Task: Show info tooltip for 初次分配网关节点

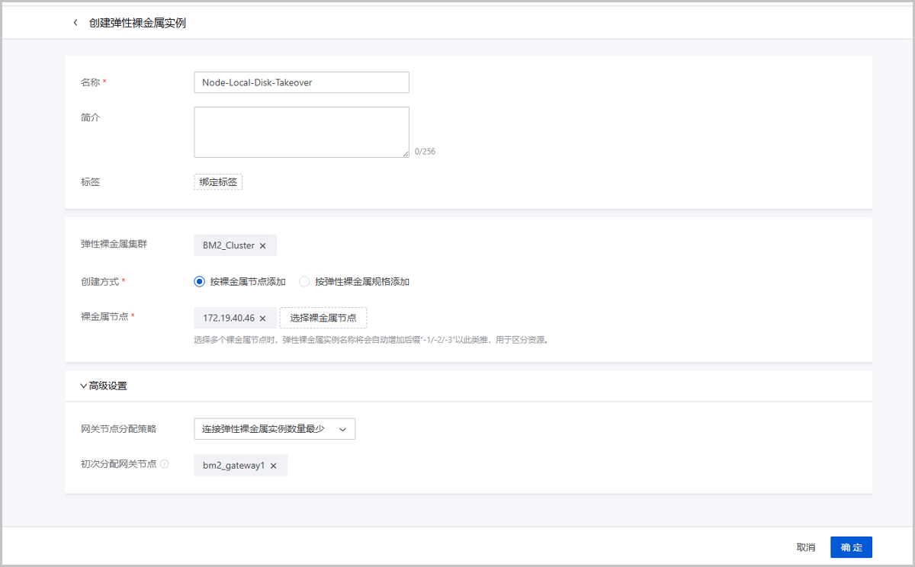Action: (x=165, y=464)
